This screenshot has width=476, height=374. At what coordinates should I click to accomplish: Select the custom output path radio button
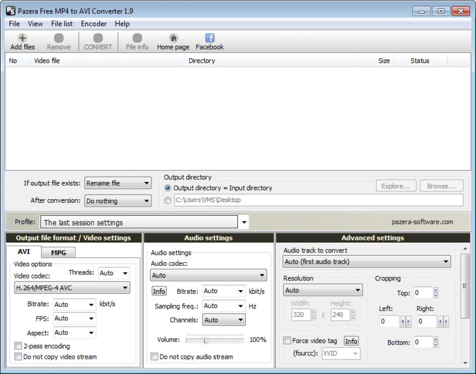168,200
